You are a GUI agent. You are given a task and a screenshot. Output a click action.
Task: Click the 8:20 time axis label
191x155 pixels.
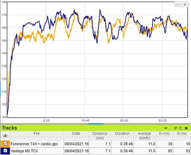47,121
